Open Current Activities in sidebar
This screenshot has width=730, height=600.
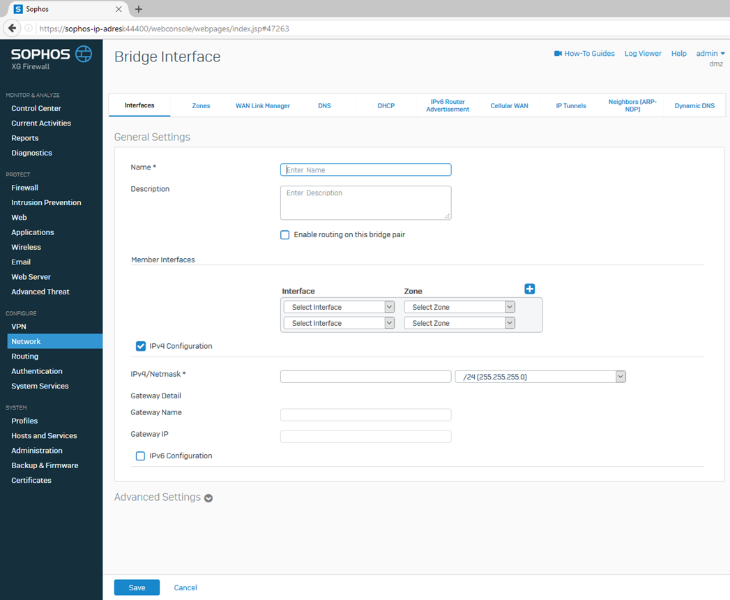coord(41,123)
